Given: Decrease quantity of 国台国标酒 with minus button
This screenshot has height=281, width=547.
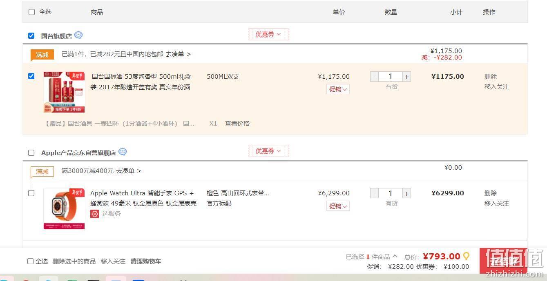Looking at the screenshot, I should click(374, 77).
